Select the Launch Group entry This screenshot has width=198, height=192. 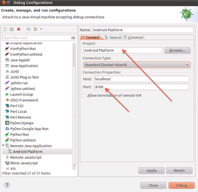22,94
